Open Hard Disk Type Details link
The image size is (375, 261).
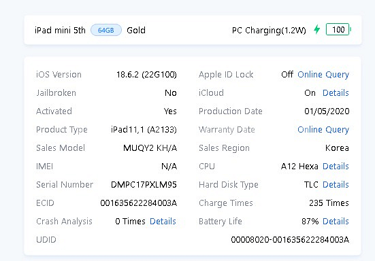(336, 185)
